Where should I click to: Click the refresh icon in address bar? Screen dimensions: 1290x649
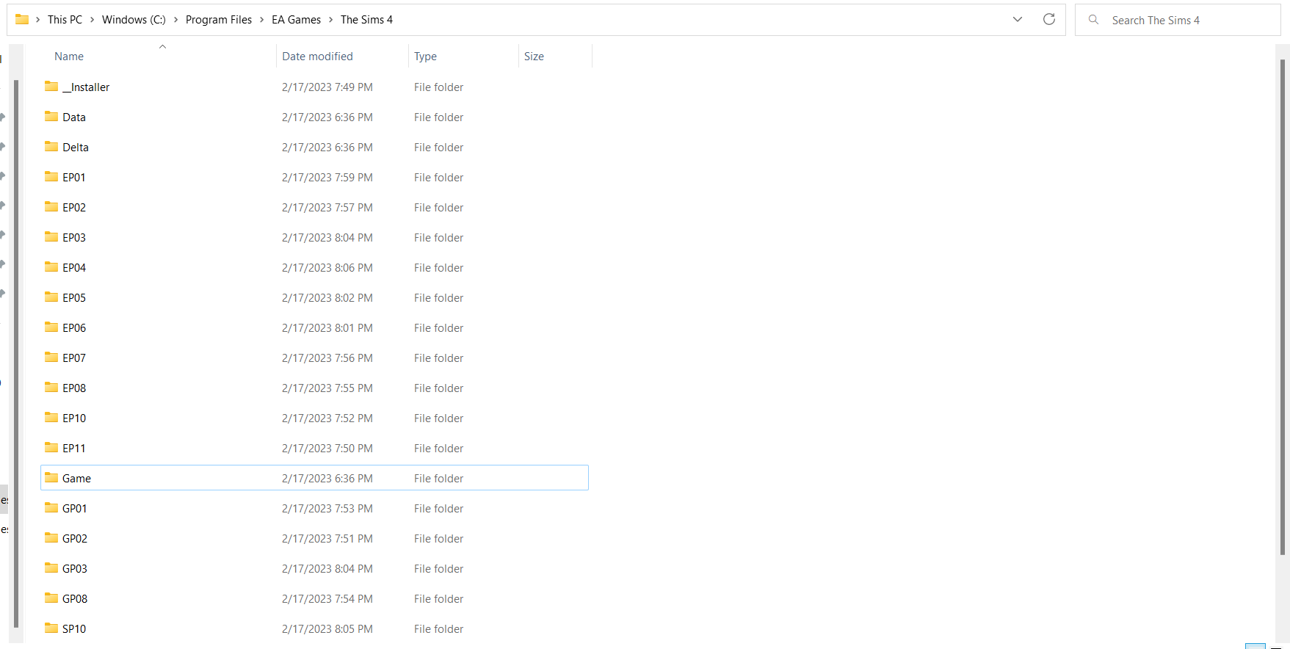1048,20
